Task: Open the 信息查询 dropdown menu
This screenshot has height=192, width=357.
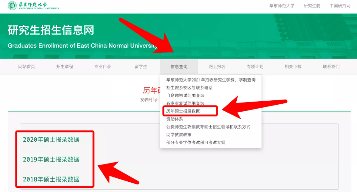Action: 179,66
